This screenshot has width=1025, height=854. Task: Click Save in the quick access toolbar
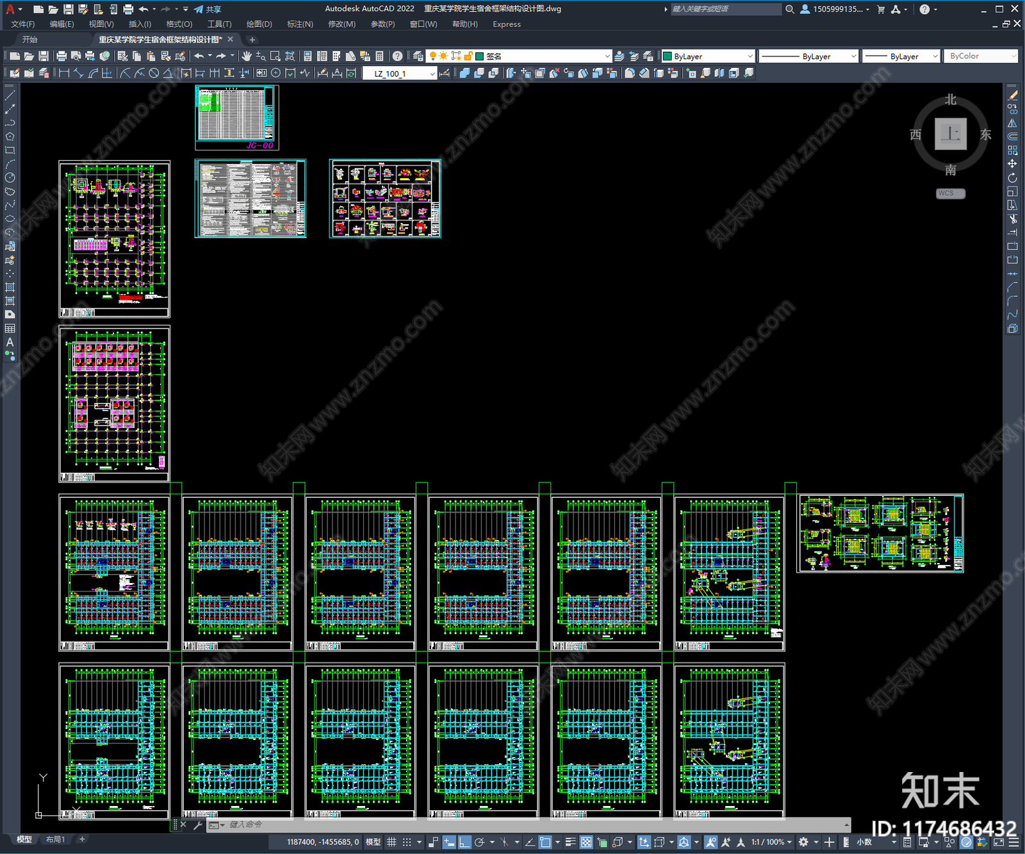(68, 9)
